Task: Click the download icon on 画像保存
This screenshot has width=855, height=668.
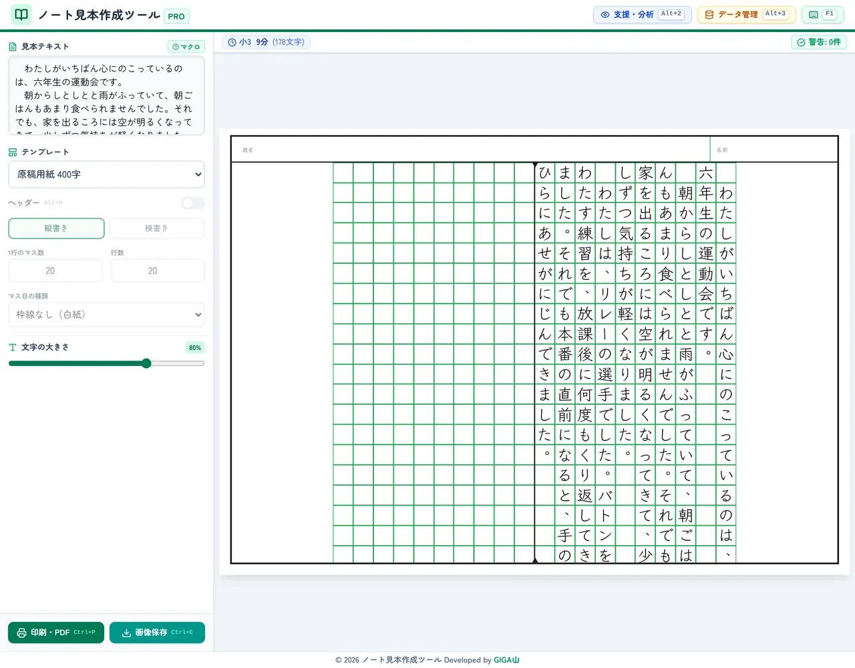Action: (126, 633)
